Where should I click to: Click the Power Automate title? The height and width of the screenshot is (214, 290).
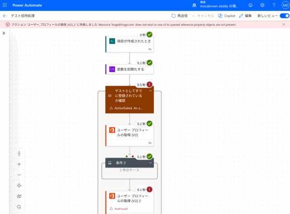click(x=27, y=5)
